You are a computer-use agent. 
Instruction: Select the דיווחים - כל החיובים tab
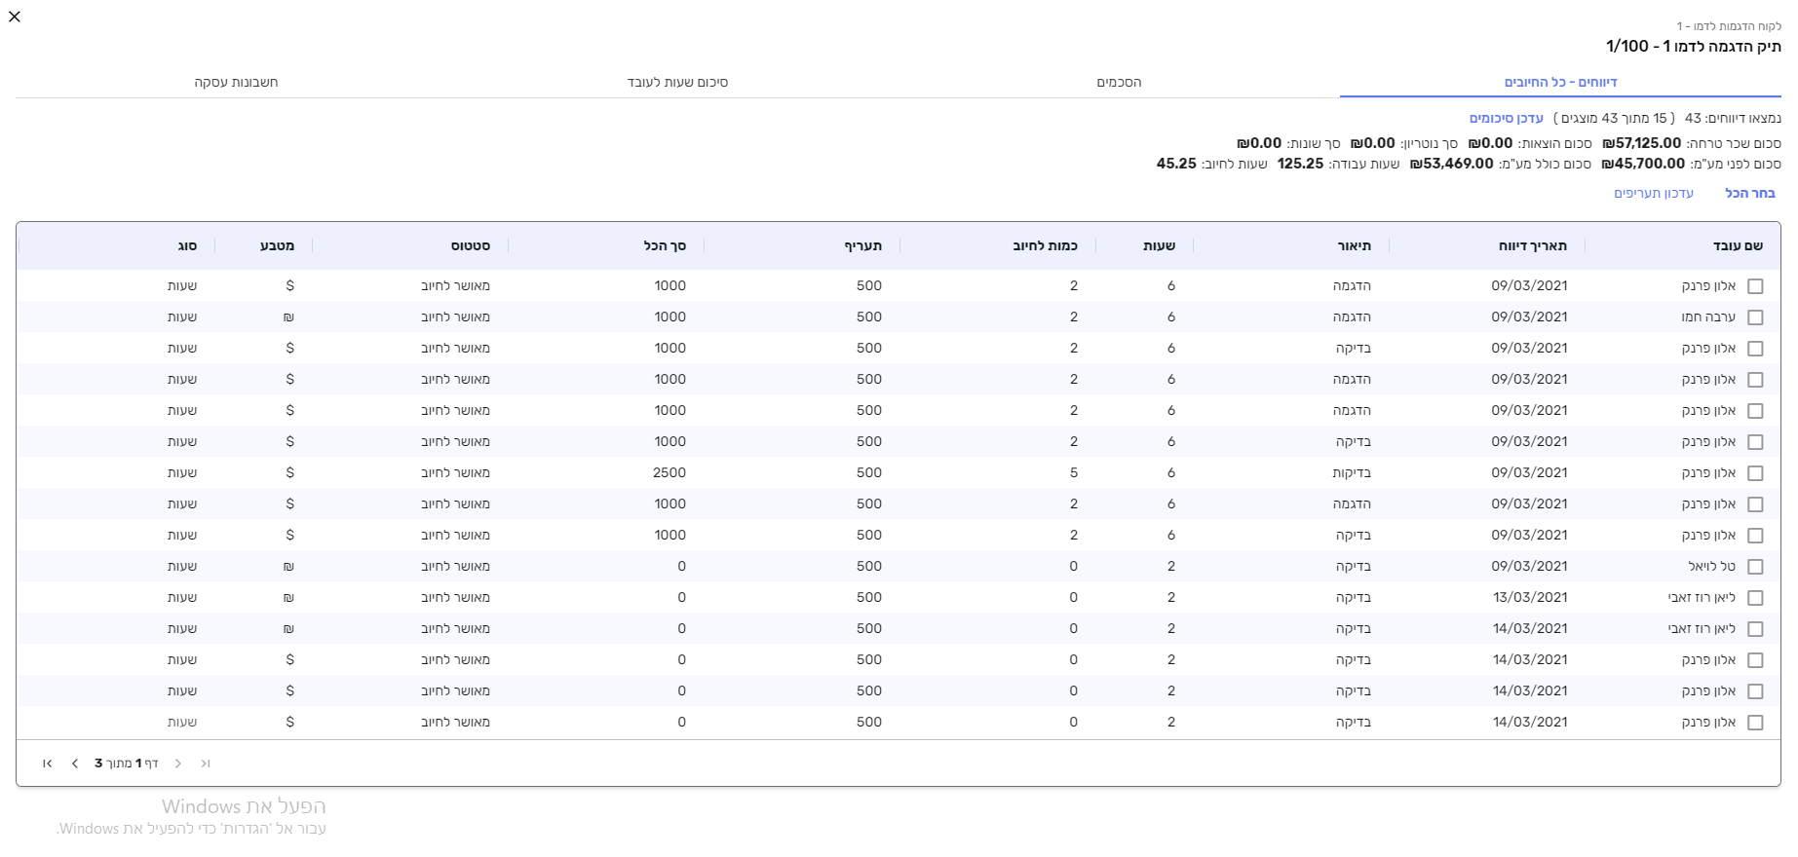click(x=1560, y=83)
